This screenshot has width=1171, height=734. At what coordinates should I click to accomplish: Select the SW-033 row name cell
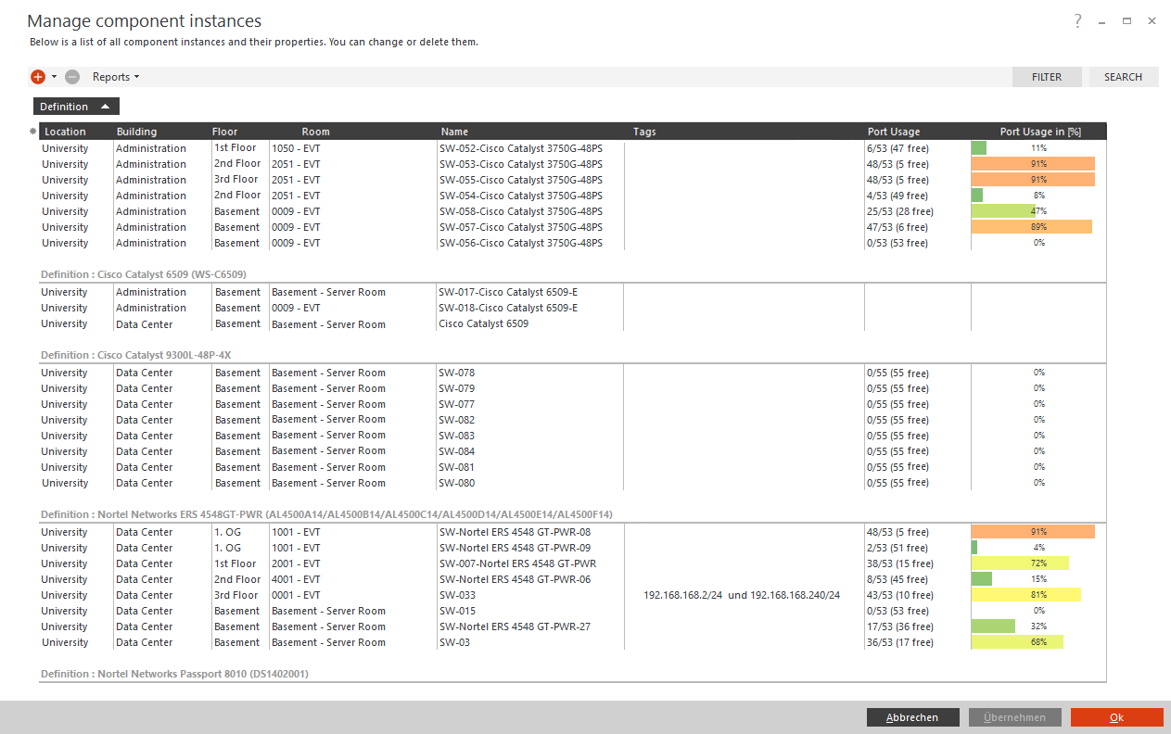pos(457,595)
